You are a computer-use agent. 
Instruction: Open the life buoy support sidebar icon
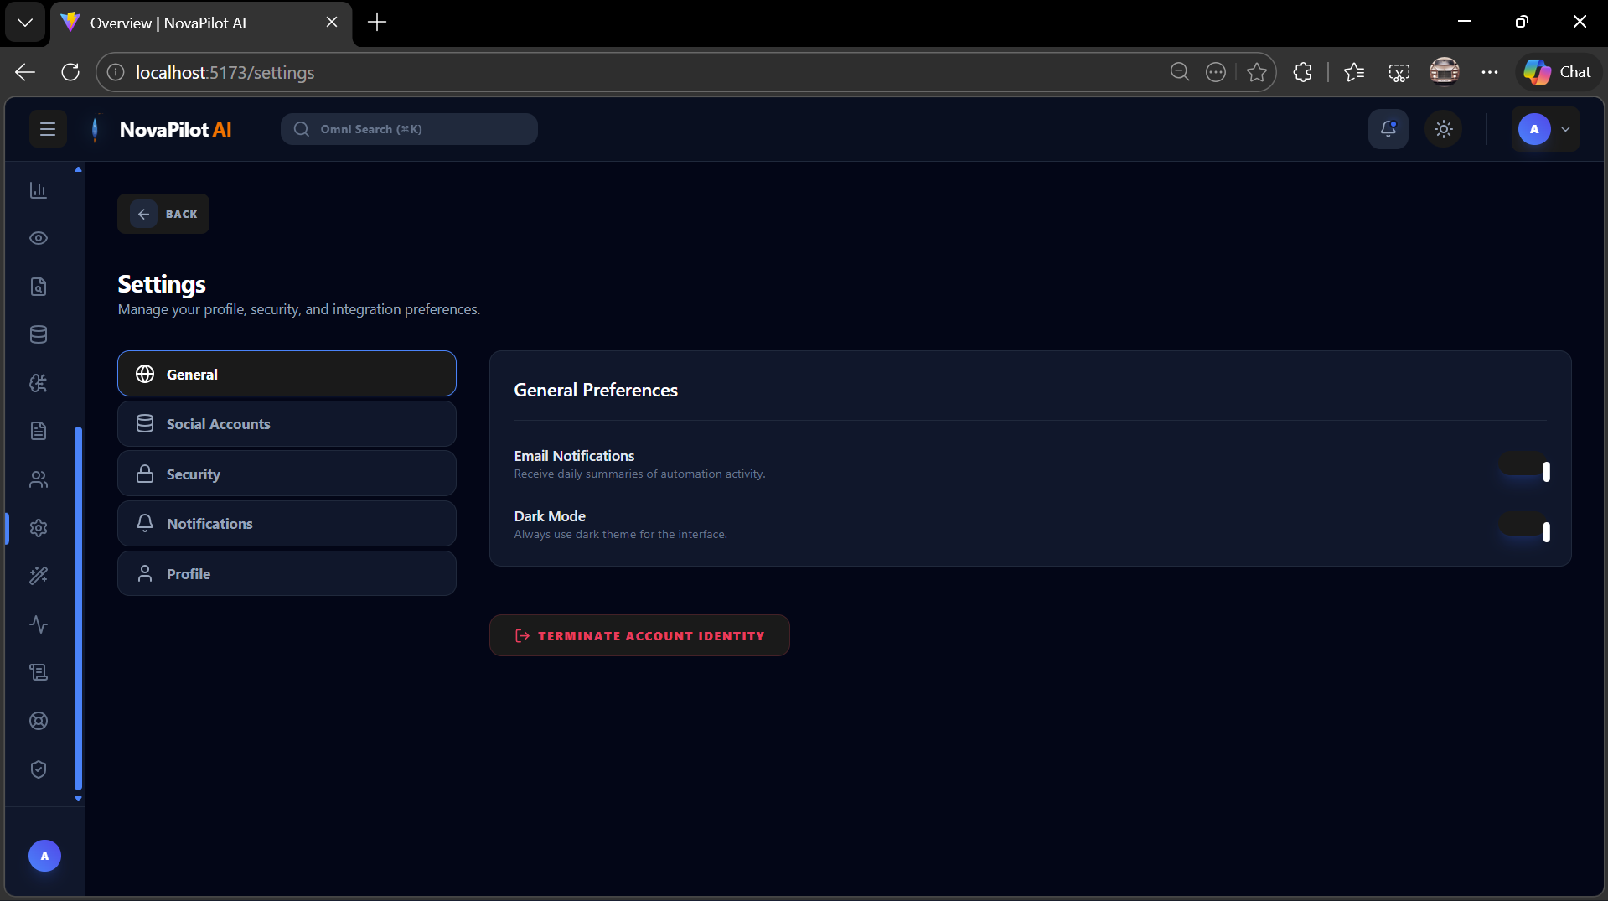(39, 721)
